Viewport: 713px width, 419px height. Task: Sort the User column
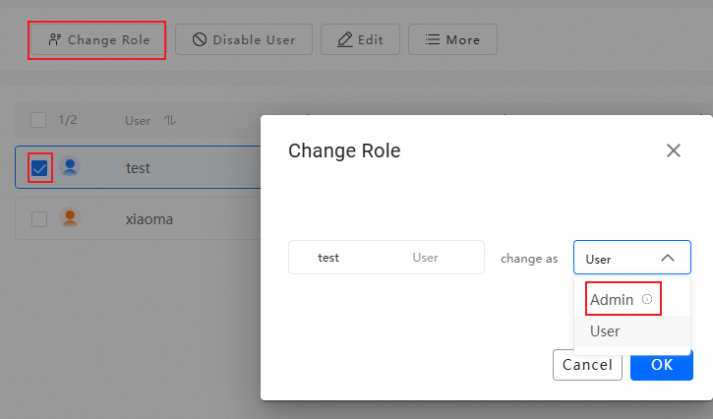[x=170, y=121]
